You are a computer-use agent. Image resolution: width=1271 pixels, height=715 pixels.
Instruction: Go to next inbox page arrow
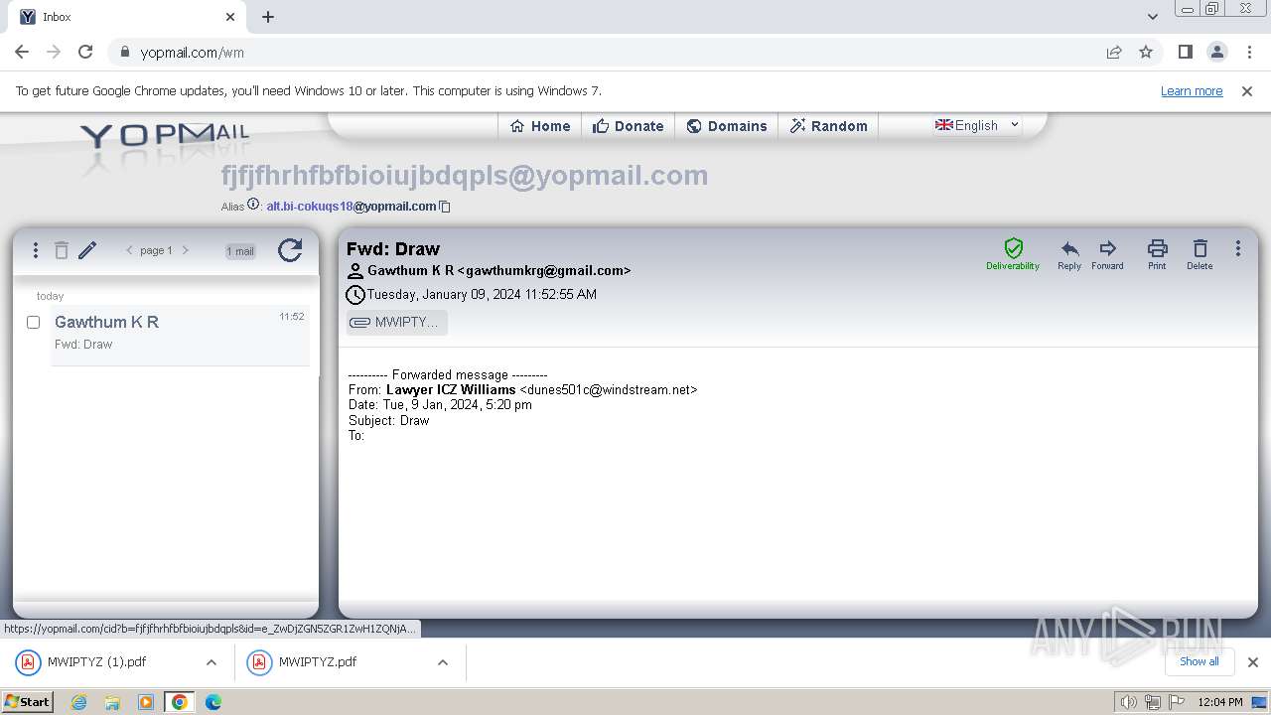(185, 250)
